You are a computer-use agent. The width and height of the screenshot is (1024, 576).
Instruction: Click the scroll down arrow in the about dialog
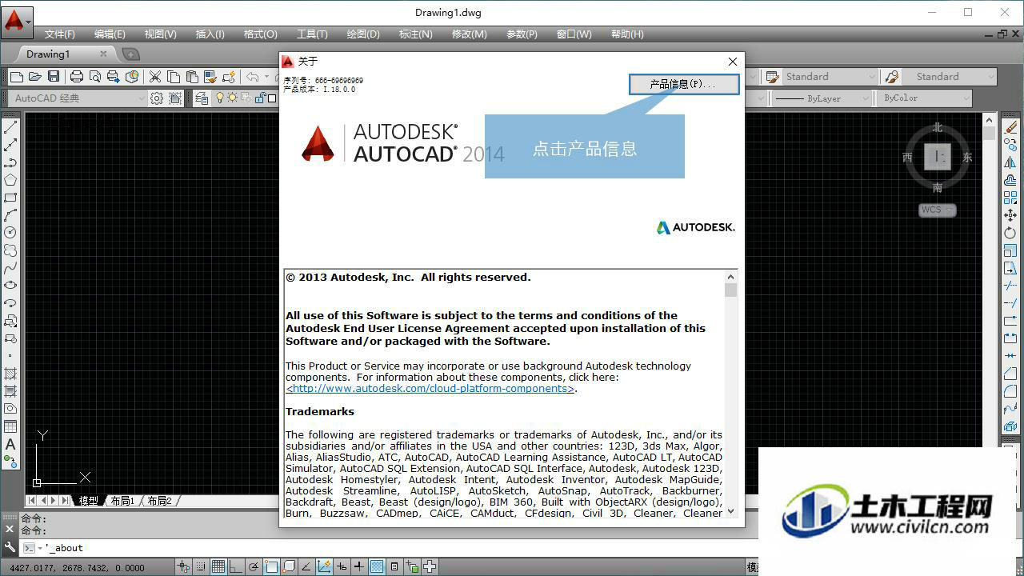pyautogui.click(x=730, y=510)
